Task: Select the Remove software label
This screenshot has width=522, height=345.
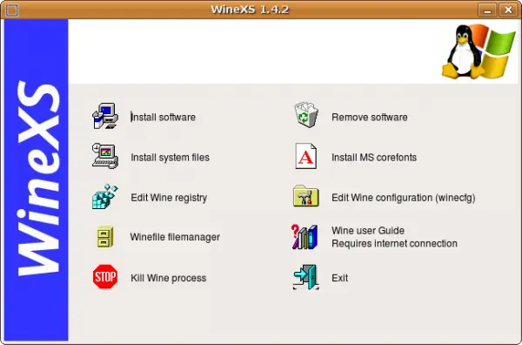Action: (370, 118)
